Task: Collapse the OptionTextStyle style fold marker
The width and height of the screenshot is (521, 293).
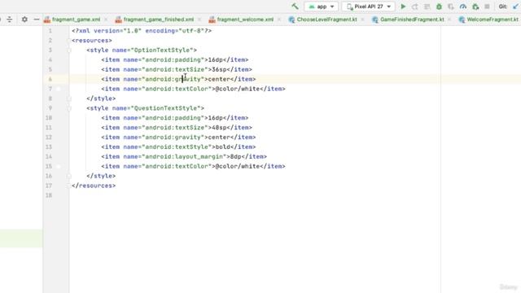Action: 69,50
